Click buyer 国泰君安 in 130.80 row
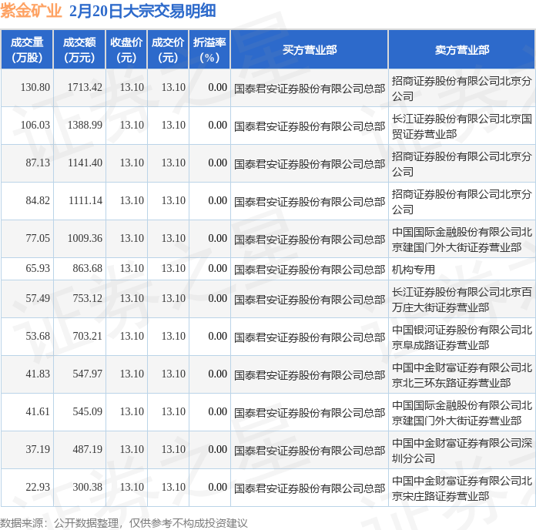This screenshot has width=536, height=530. click(x=310, y=89)
